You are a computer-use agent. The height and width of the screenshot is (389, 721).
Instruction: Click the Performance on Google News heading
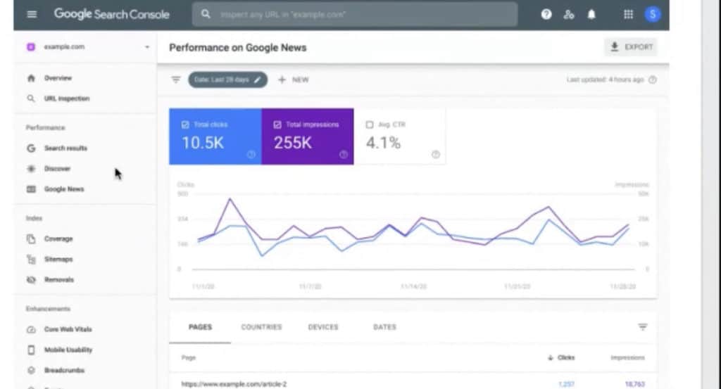[238, 48]
